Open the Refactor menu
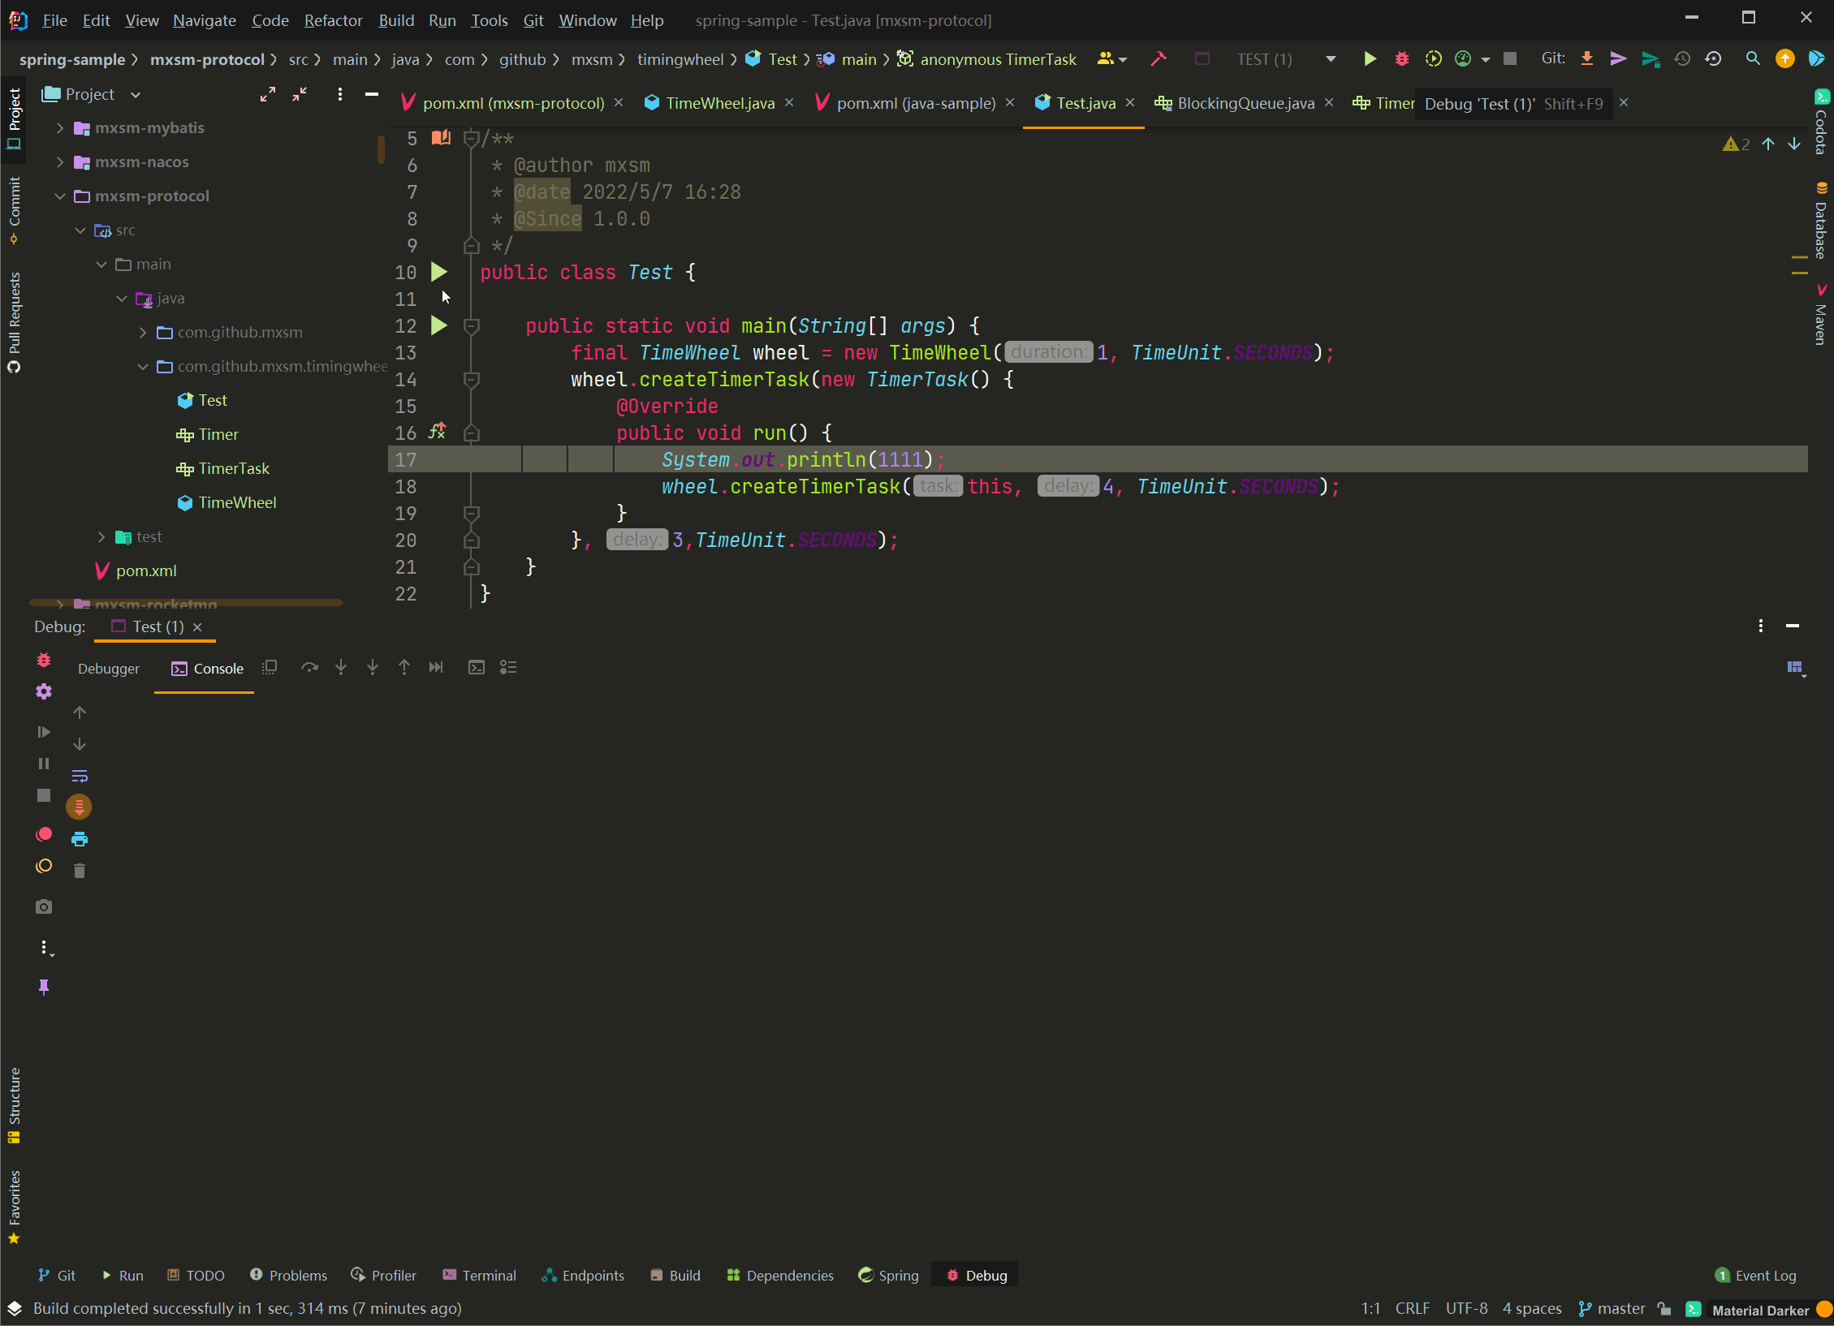The width and height of the screenshot is (1834, 1326). (333, 20)
